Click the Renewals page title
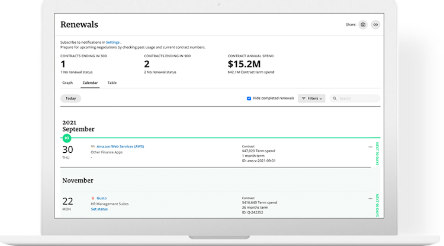 click(x=79, y=25)
